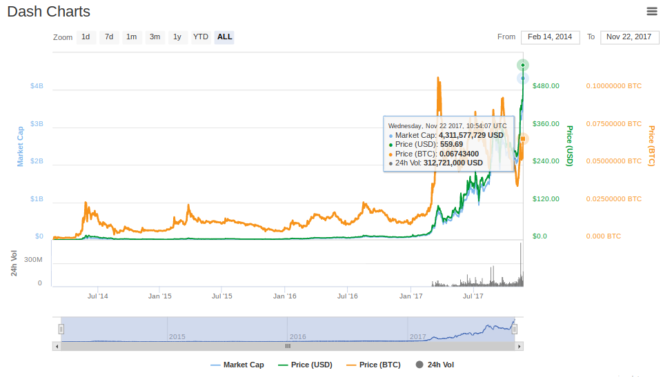This screenshot has width=672, height=377.
Task: Set zoom range to 1m
Action: [132, 37]
